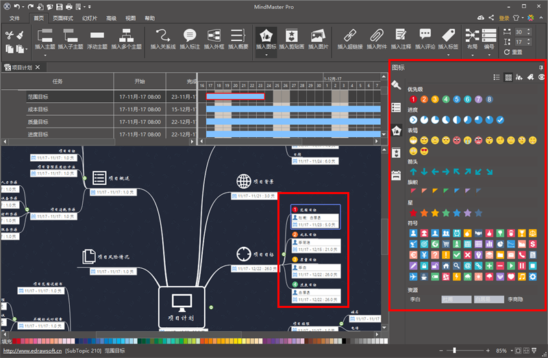Click Insert Hyperlink (插入超链接) icon
548x358 pixels.
350,36
